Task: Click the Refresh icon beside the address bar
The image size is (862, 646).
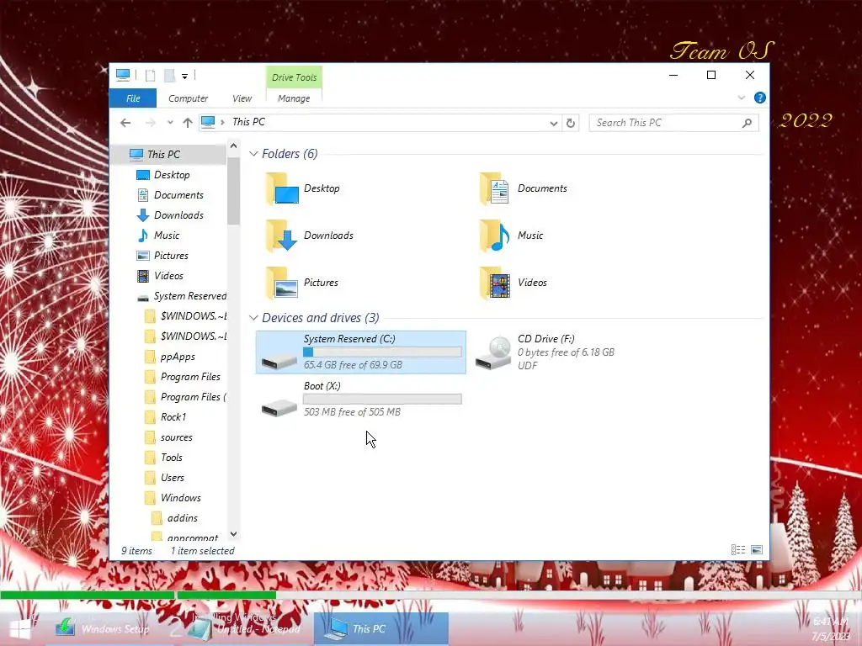Action: tap(571, 123)
